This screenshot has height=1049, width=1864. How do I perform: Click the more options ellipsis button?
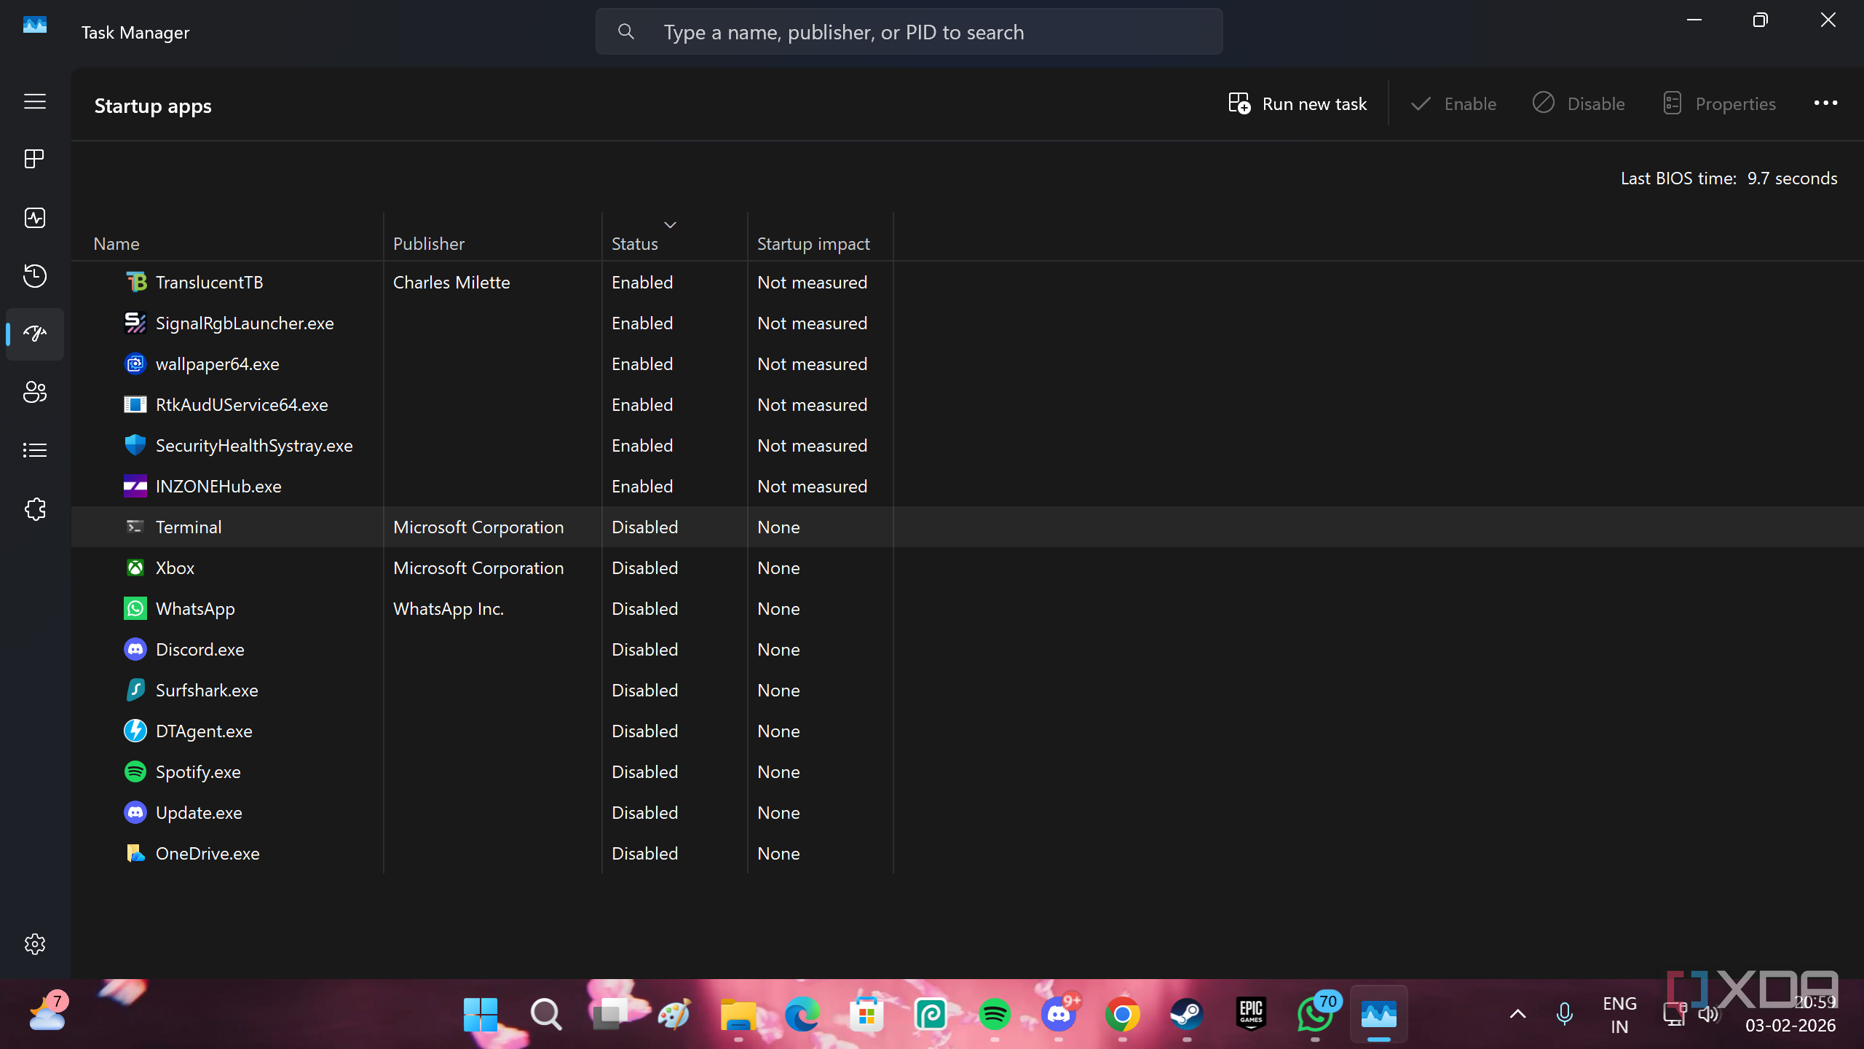[1825, 103]
